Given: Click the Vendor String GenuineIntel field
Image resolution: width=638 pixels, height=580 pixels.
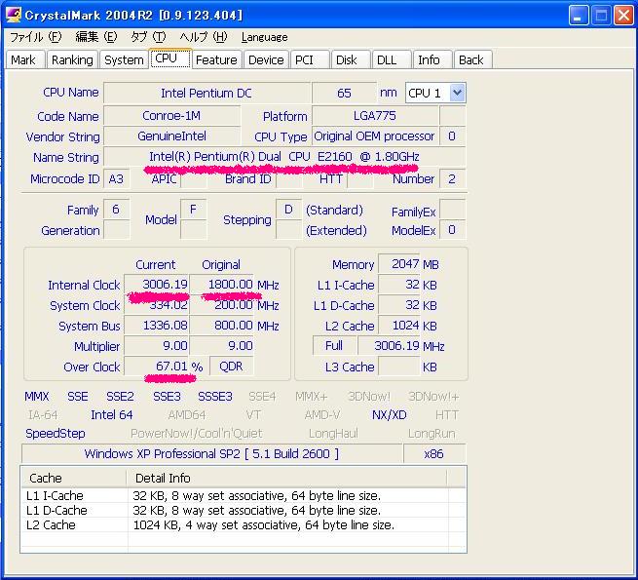Looking at the screenshot, I should [171, 136].
